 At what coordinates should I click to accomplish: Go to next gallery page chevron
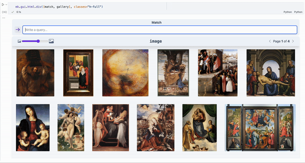293,41
